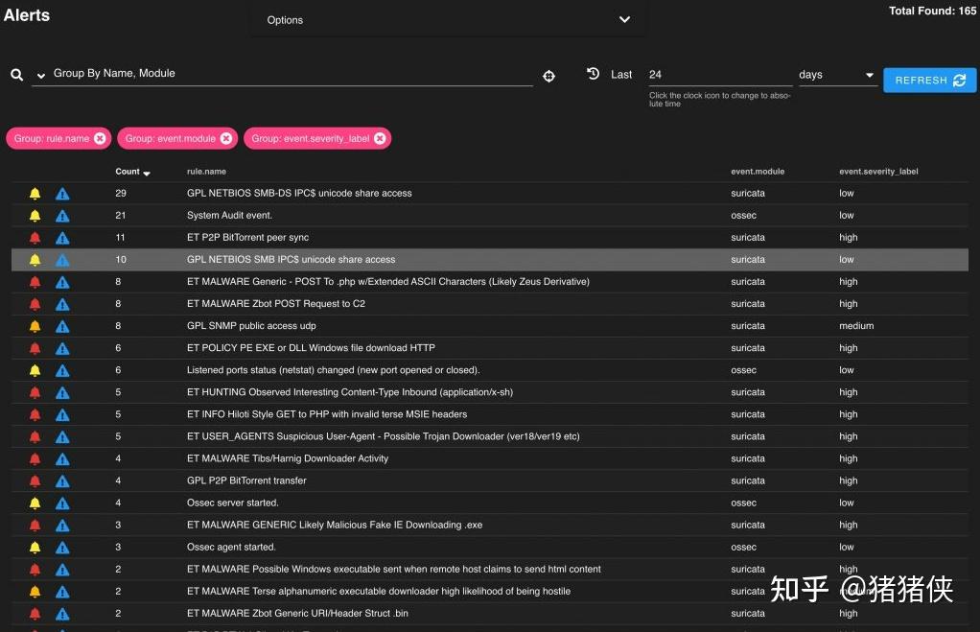Remove the Group: event.severity_label filter chip
The width and height of the screenshot is (980, 632).
[380, 139]
